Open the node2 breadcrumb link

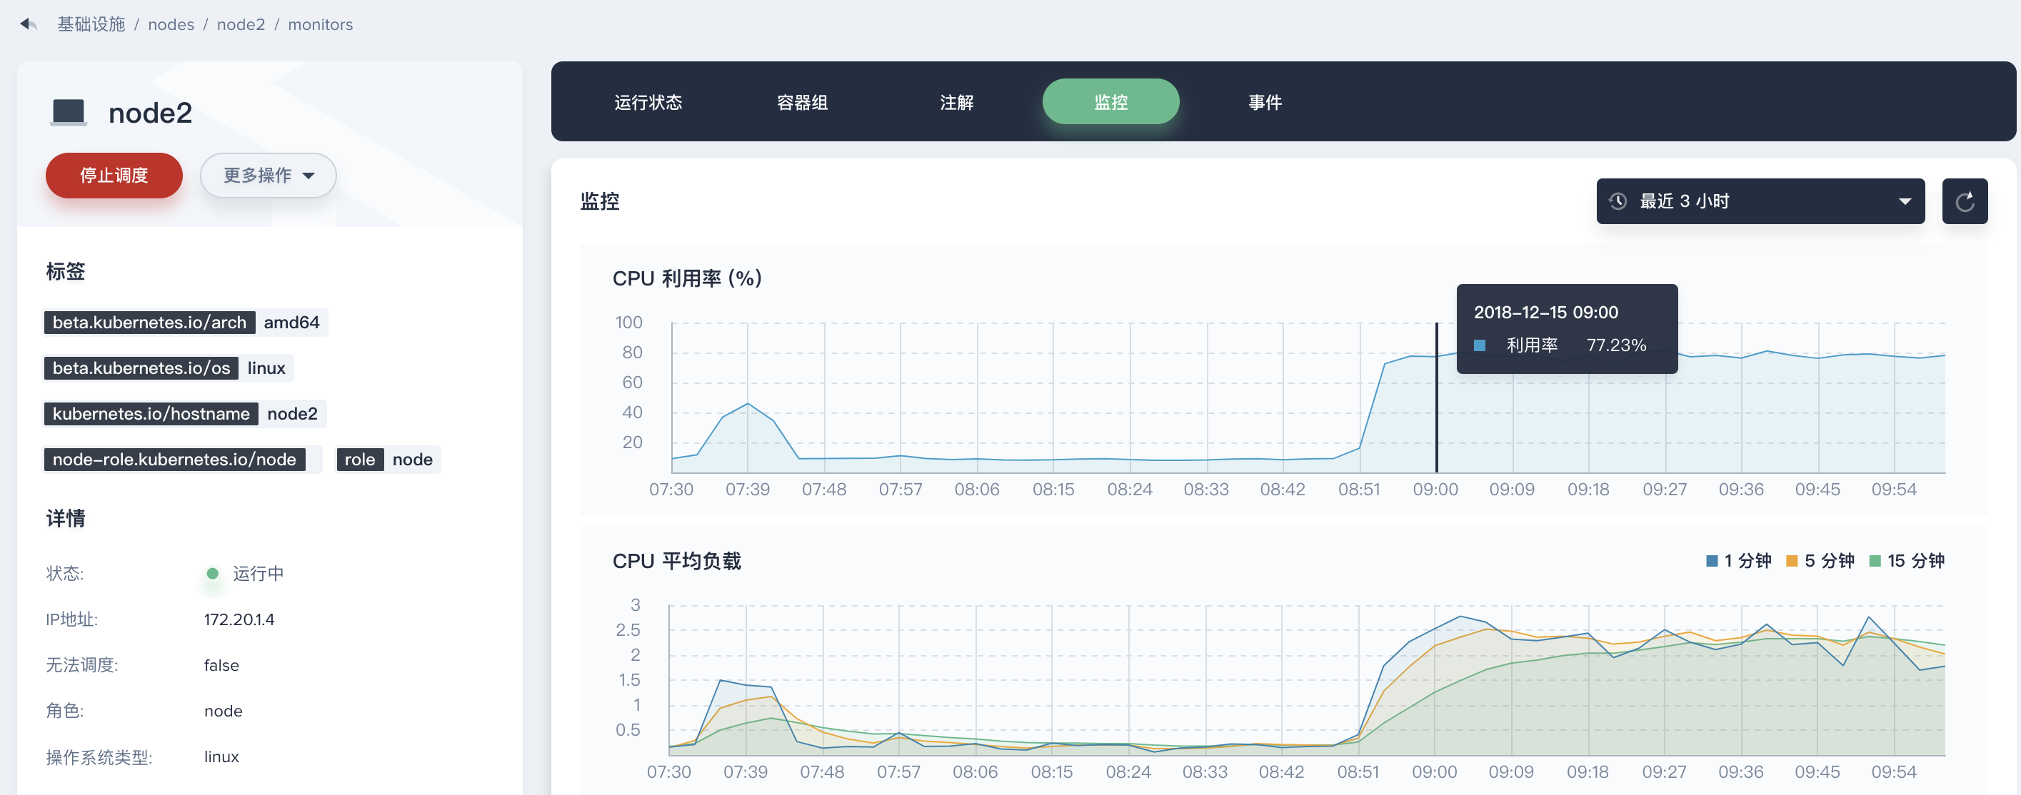pyautogui.click(x=241, y=24)
